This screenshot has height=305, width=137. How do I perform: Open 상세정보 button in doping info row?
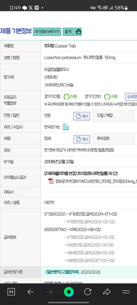(131, 96)
